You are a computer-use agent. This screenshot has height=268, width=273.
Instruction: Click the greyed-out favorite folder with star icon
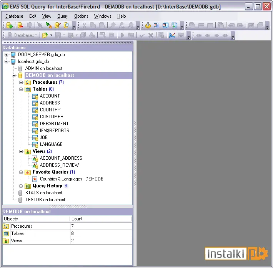click(x=181, y=35)
